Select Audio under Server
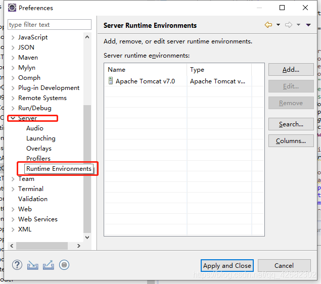The width and height of the screenshot is (321, 284). [x=35, y=128]
